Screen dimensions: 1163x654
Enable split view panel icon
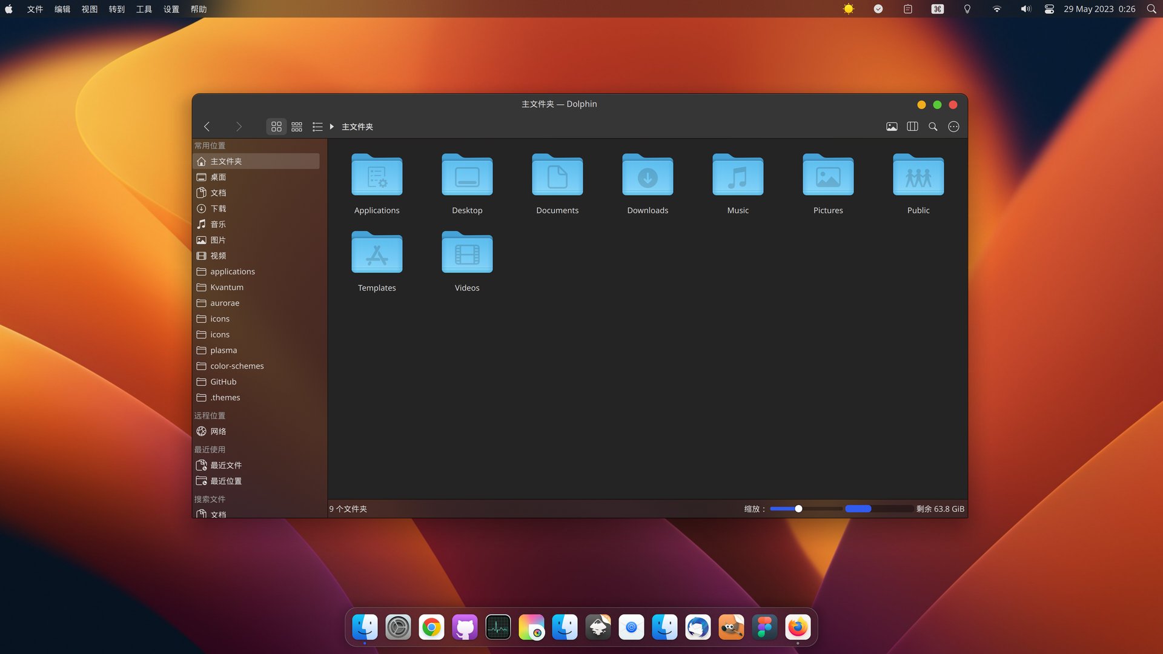pyautogui.click(x=912, y=127)
